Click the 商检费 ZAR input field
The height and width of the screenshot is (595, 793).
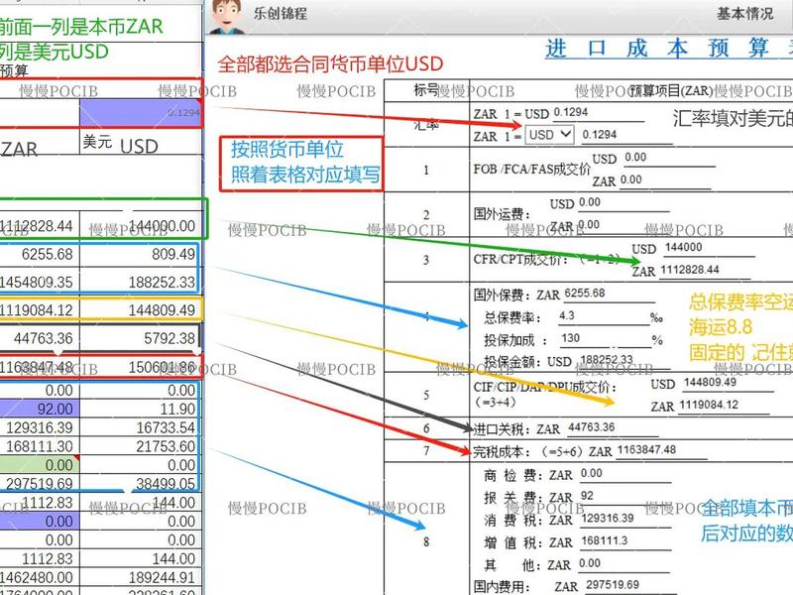pyautogui.click(x=625, y=474)
